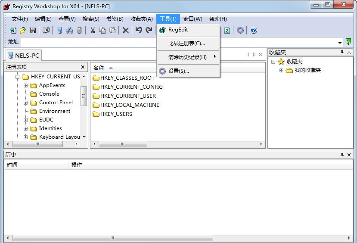Select the NELS-PC tab
This screenshot has width=357, height=243.
click(x=23, y=55)
